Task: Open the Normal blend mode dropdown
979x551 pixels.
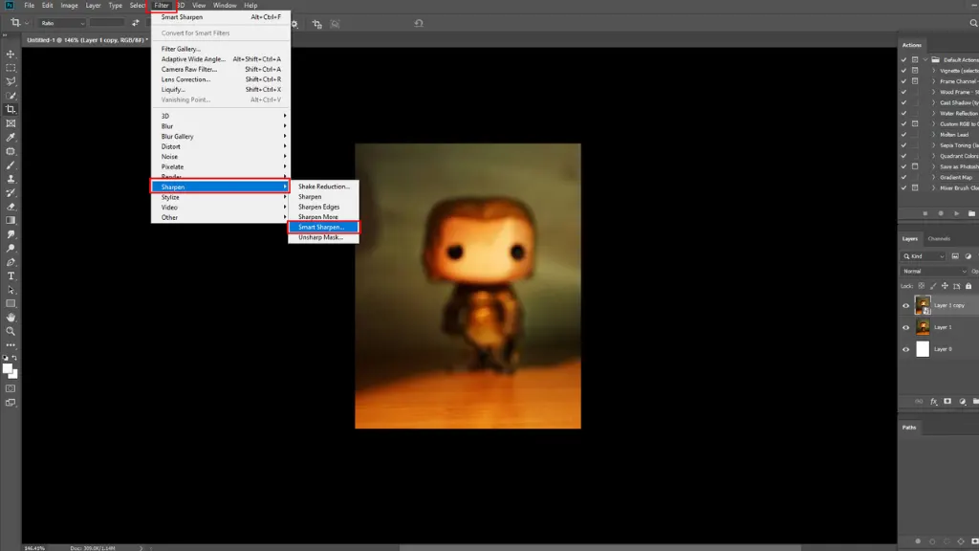Action: point(934,271)
